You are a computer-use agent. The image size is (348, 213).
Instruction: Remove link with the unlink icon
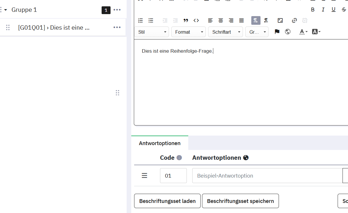(x=305, y=20)
